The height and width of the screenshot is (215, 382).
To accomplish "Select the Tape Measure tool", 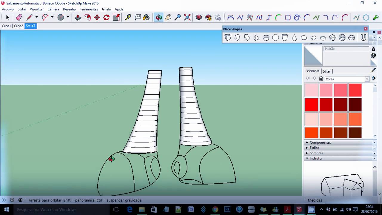I will [x=128, y=17].
